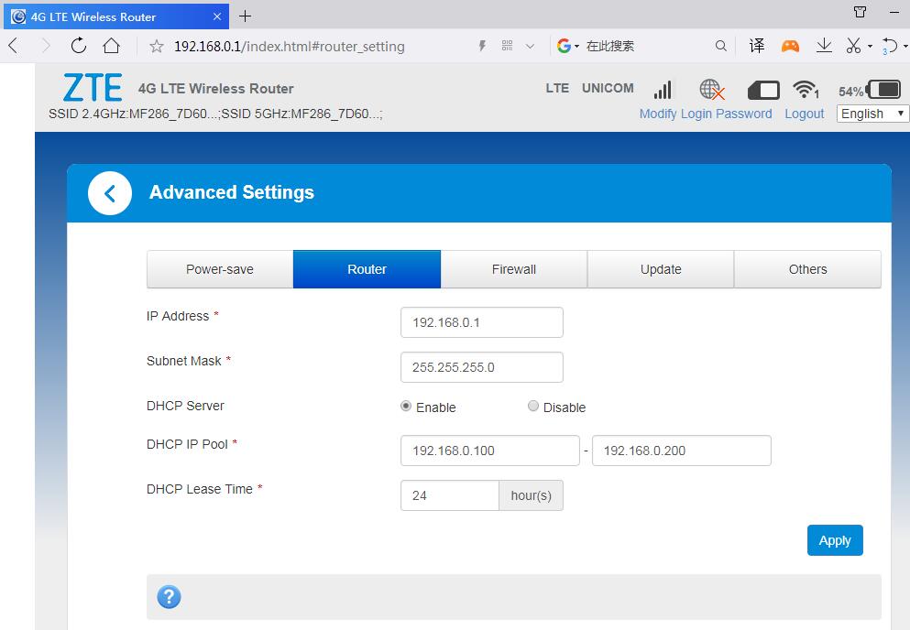Click the SIM card status icon
Viewport: 910px width, 630px height.
point(763,90)
